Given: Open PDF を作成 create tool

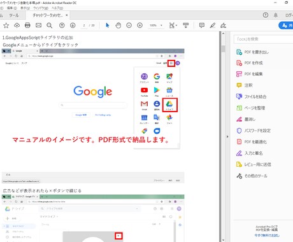Looking at the screenshot, I should coord(250,63).
